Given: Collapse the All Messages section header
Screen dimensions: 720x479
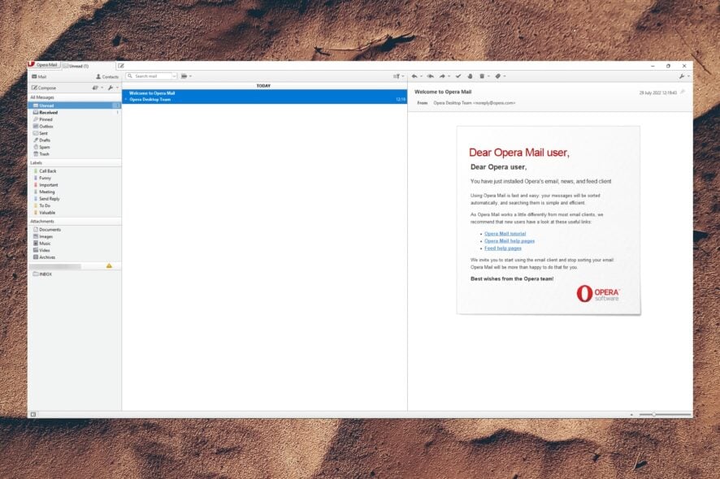Looking at the screenshot, I should [x=75, y=97].
